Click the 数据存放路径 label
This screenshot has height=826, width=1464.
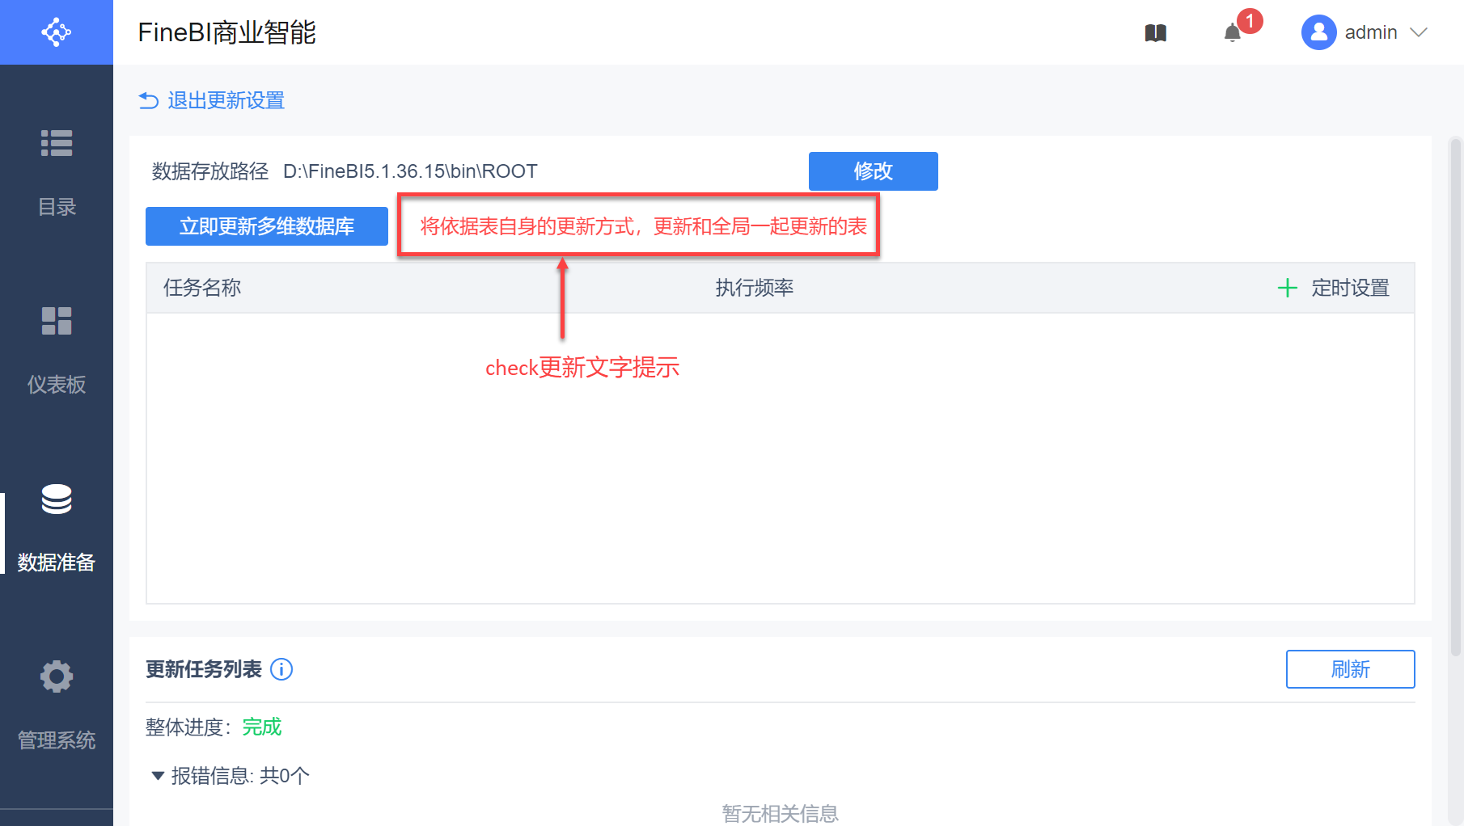pos(210,171)
